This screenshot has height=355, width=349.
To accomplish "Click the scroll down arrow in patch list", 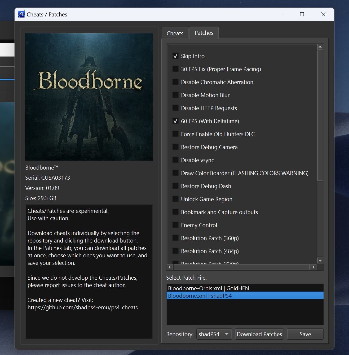I will tap(320, 261).
